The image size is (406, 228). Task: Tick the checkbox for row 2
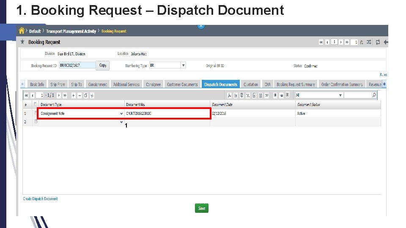pos(36,122)
